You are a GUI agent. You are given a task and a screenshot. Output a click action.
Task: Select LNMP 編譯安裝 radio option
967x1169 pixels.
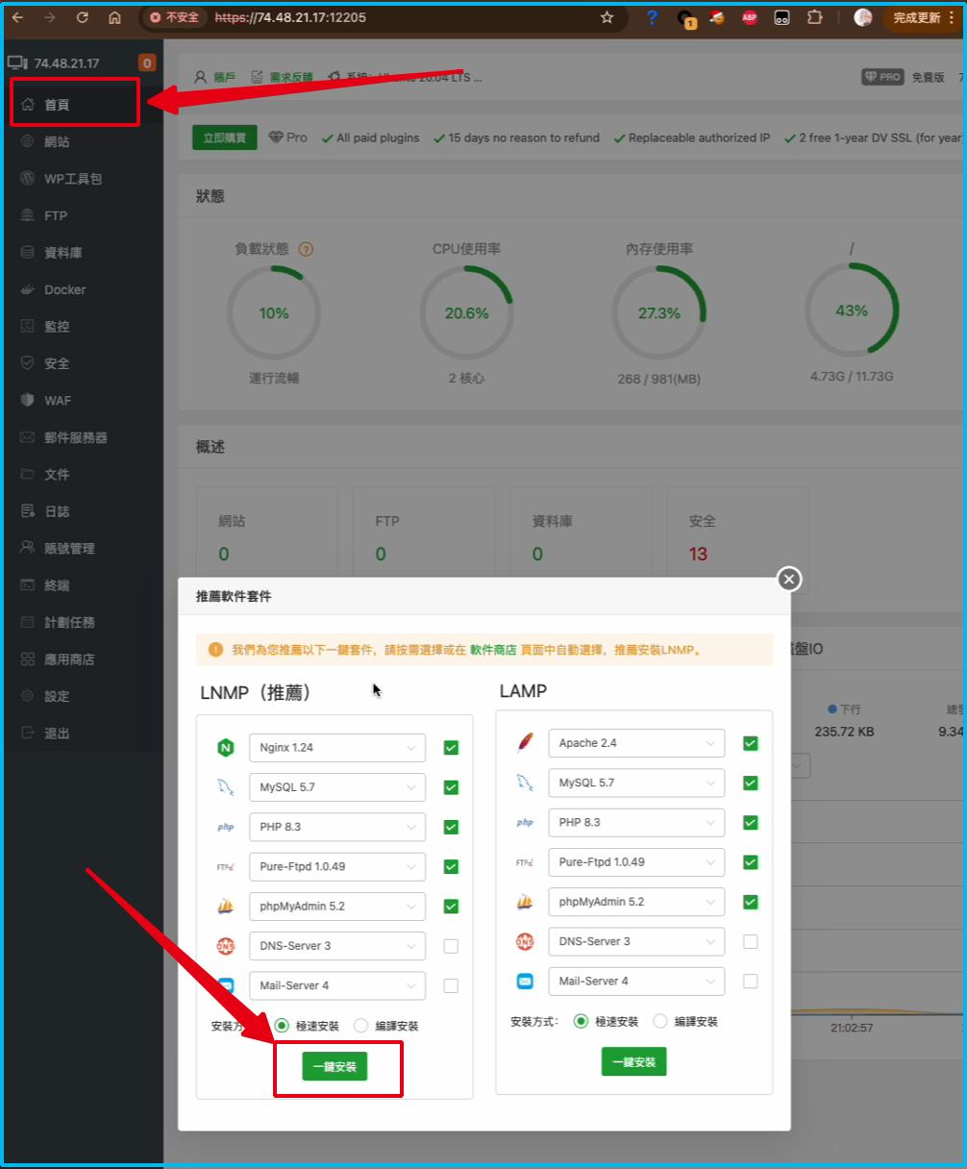(360, 1026)
